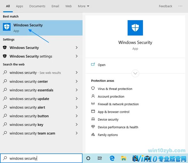Expand arrow for windows security key
The height and width of the screenshot is (163, 188).
click(x=77, y=124)
